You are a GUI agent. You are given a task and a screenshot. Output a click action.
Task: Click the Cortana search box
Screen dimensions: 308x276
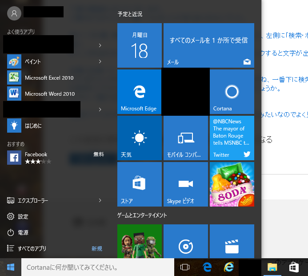[x=98, y=268]
